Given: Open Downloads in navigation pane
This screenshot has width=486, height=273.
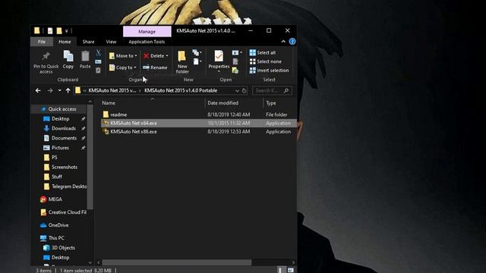Looking at the screenshot, I should pyautogui.click(x=64, y=128).
